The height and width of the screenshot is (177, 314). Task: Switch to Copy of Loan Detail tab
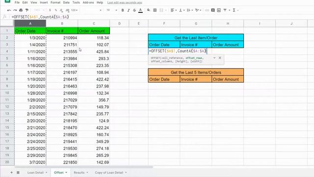coord(109,173)
